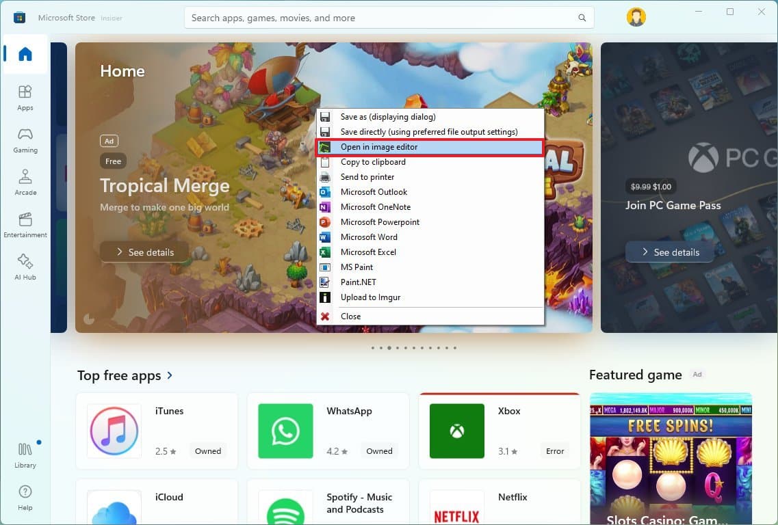Open the Arcade section
This screenshot has height=525, width=778.
(25, 182)
